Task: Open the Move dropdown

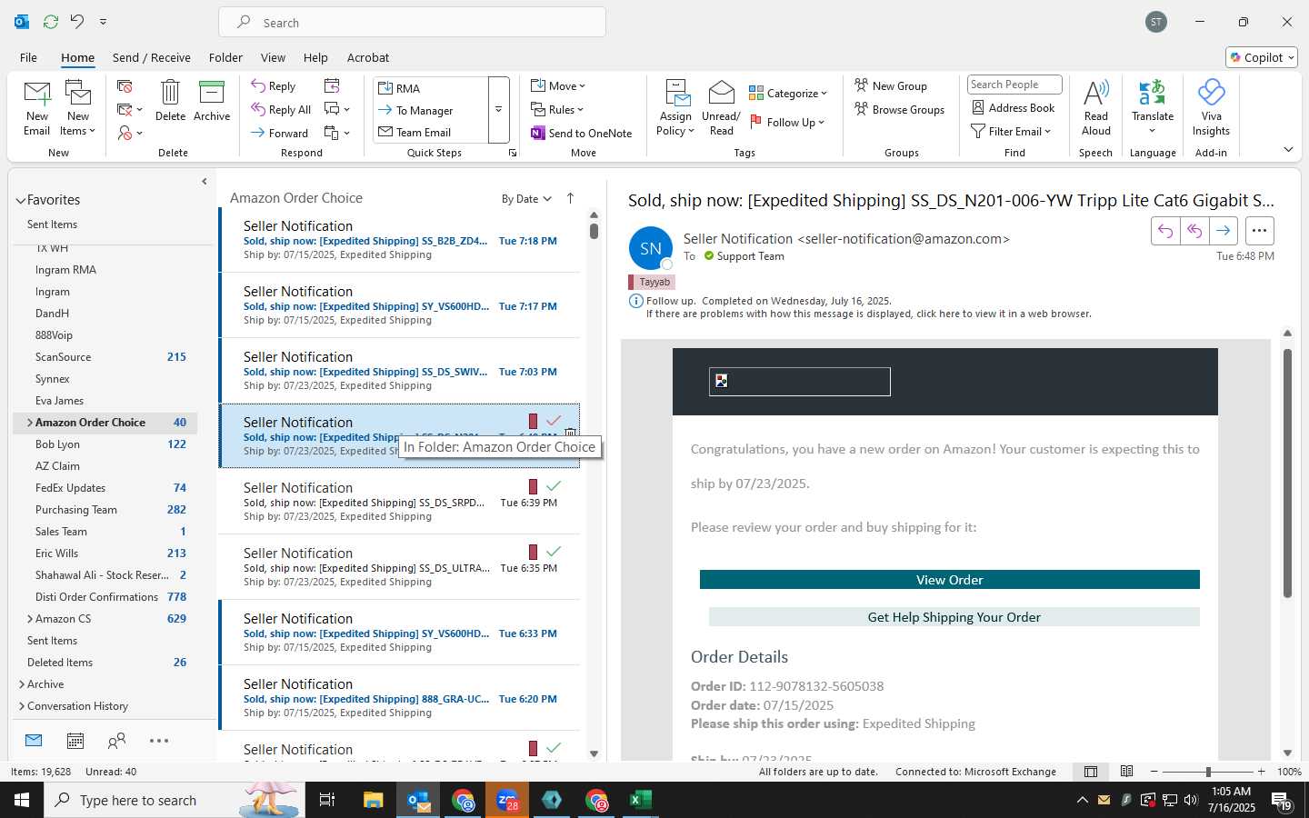Action: pyautogui.click(x=558, y=85)
